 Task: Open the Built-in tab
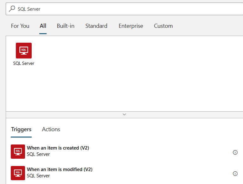tap(66, 26)
